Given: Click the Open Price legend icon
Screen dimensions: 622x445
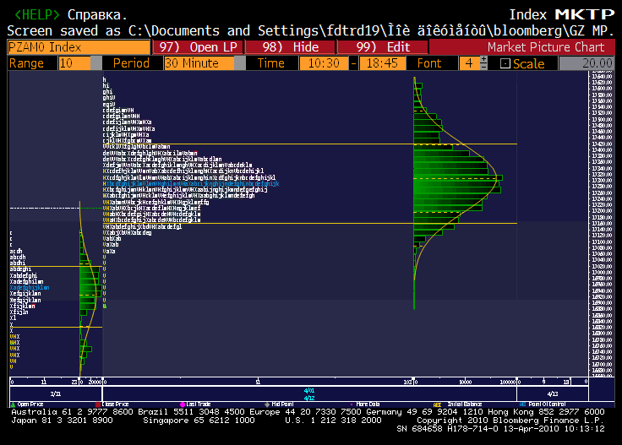Looking at the screenshot, I should click(12, 404).
